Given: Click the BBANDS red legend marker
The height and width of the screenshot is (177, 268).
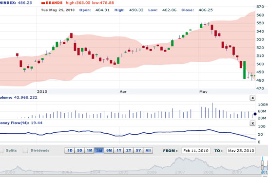Looking at the screenshot, I should pos(43,3).
